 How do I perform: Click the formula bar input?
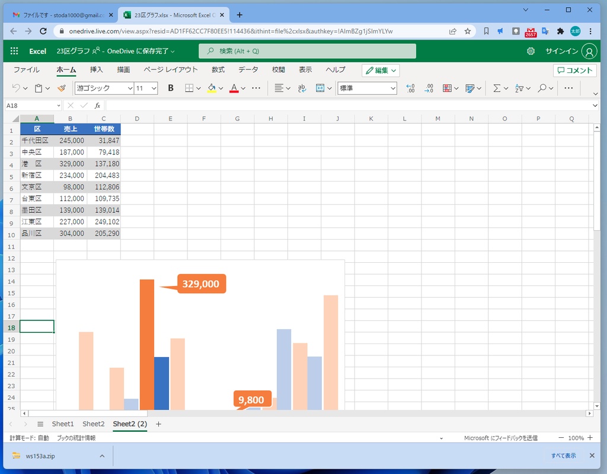tap(347, 106)
